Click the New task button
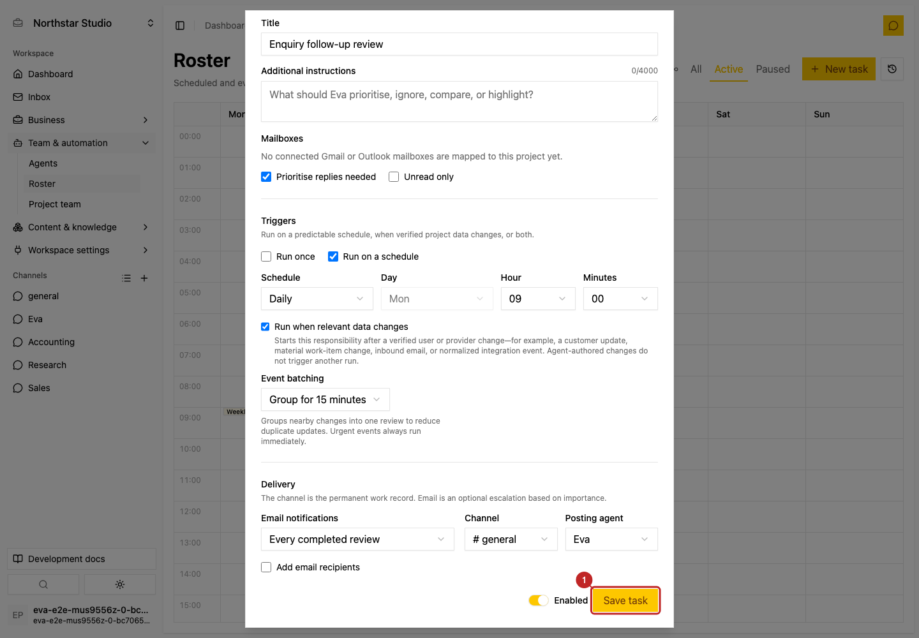Image resolution: width=919 pixels, height=638 pixels. tap(839, 69)
